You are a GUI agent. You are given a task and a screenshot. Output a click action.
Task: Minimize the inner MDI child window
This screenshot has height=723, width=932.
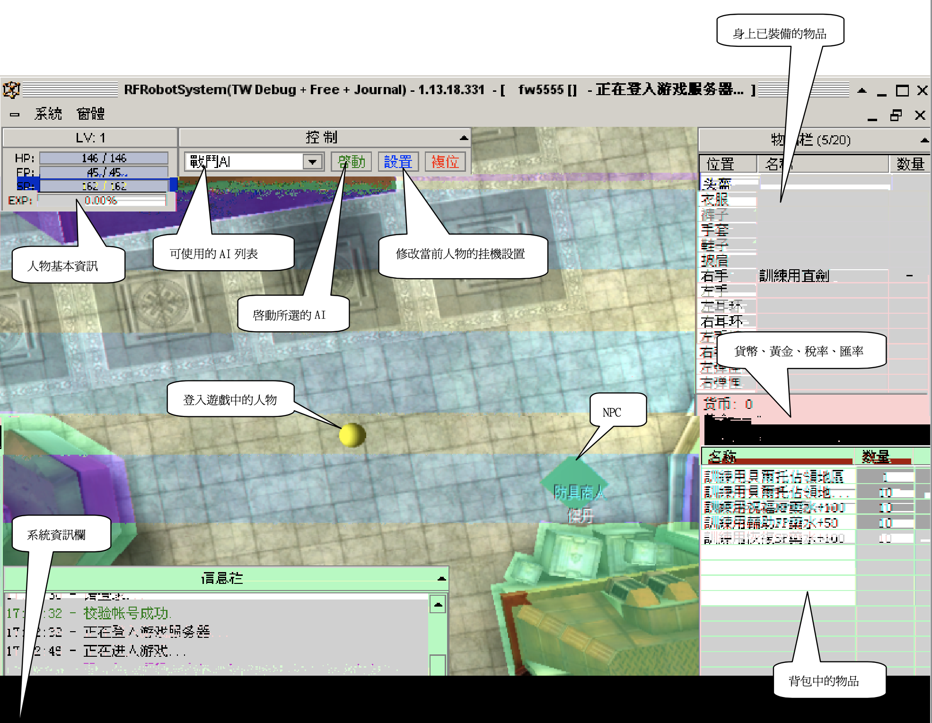pos(872,116)
